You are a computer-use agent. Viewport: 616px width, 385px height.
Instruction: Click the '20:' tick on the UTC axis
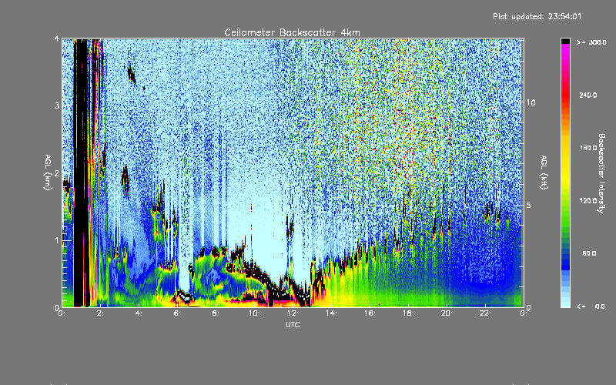(x=447, y=313)
